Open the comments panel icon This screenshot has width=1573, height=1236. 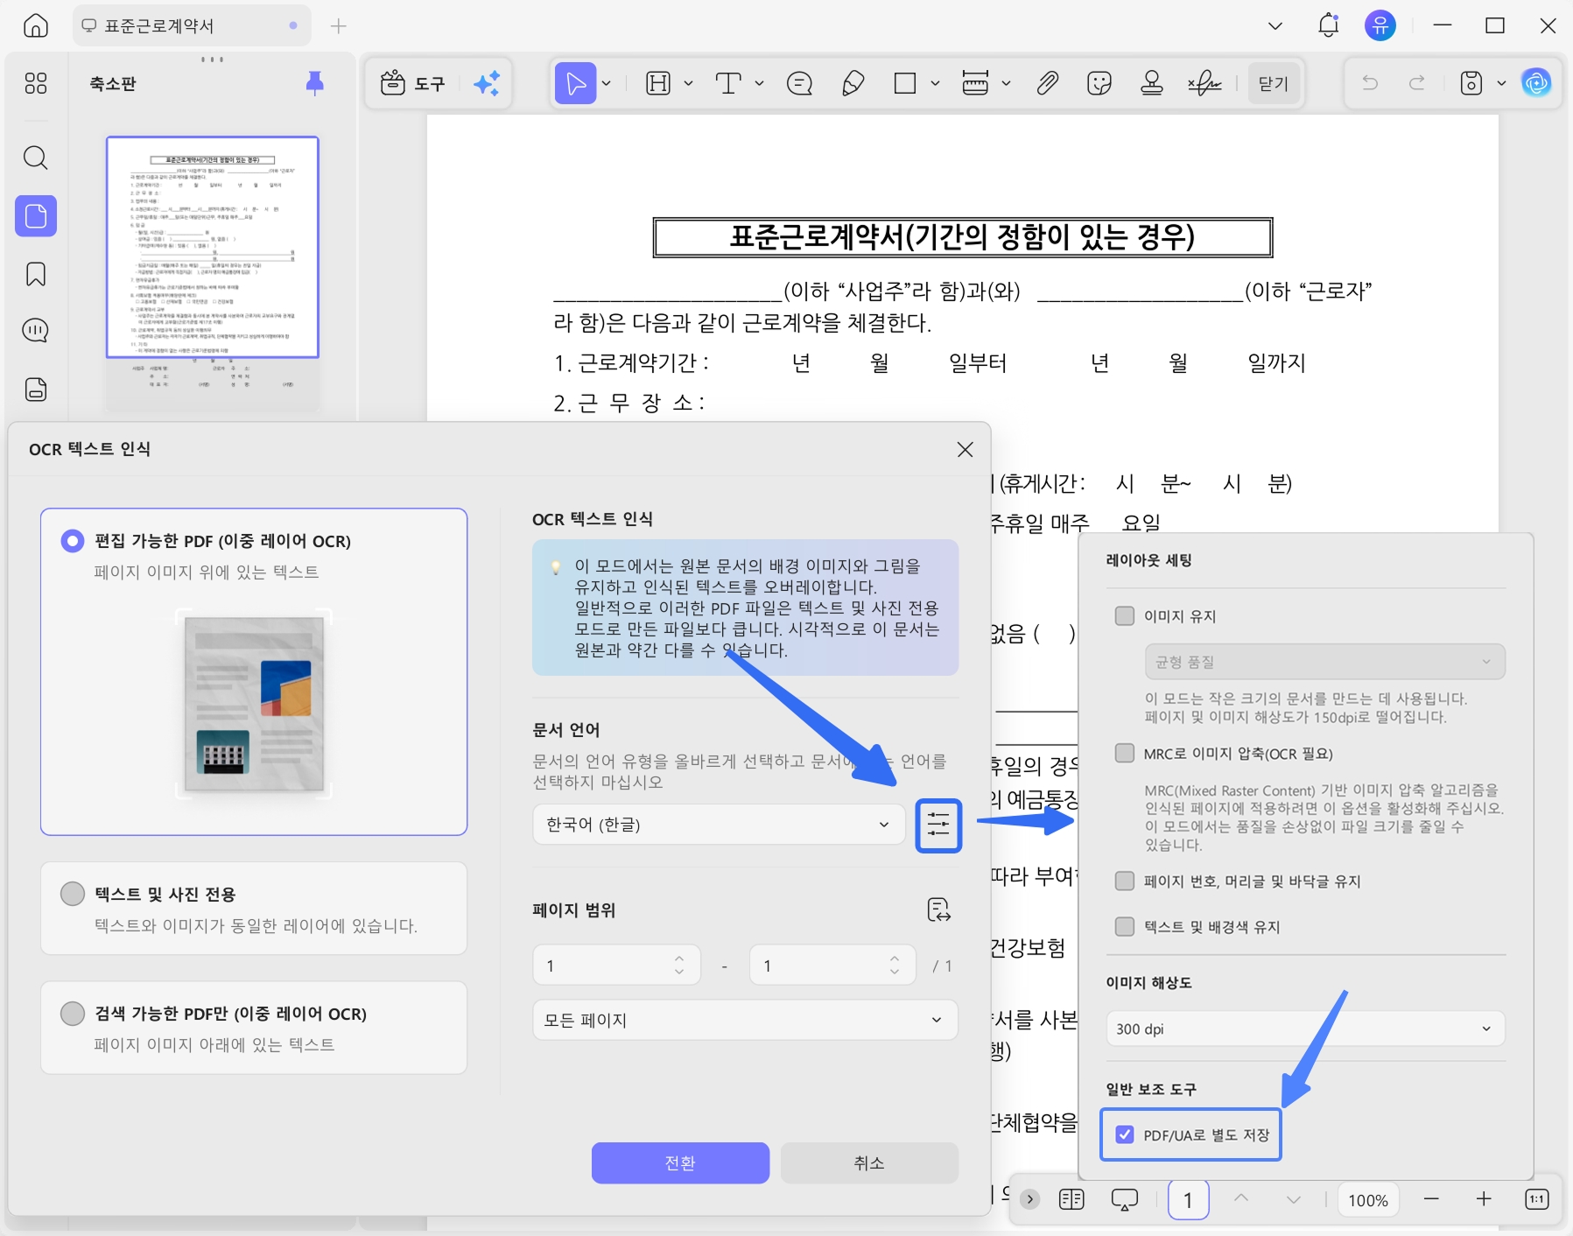tap(36, 331)
